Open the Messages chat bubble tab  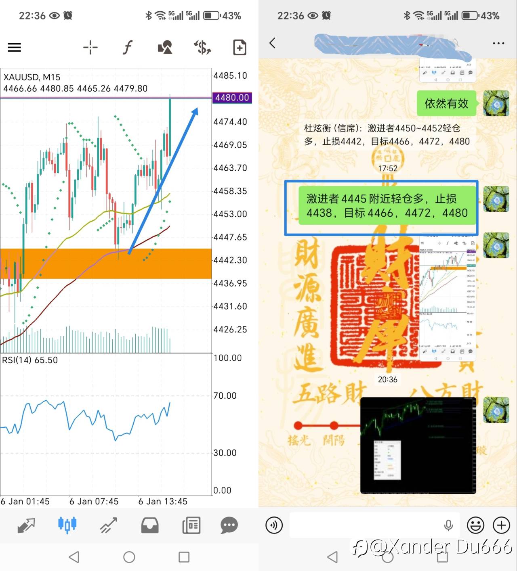[x=229, y=525]
